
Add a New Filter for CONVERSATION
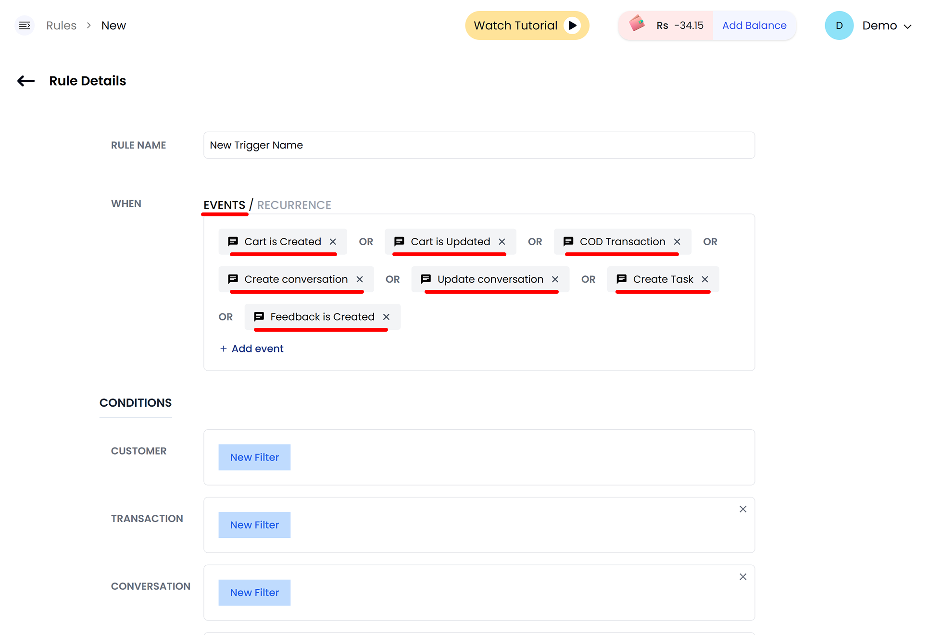pyautogui.click(x=254, y=593)
